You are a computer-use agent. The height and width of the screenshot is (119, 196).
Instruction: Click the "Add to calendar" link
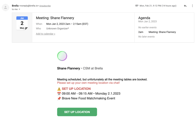click(46, 34)
